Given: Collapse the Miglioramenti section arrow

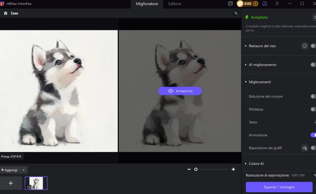Looking at the screenshot, I should (246, 82).
